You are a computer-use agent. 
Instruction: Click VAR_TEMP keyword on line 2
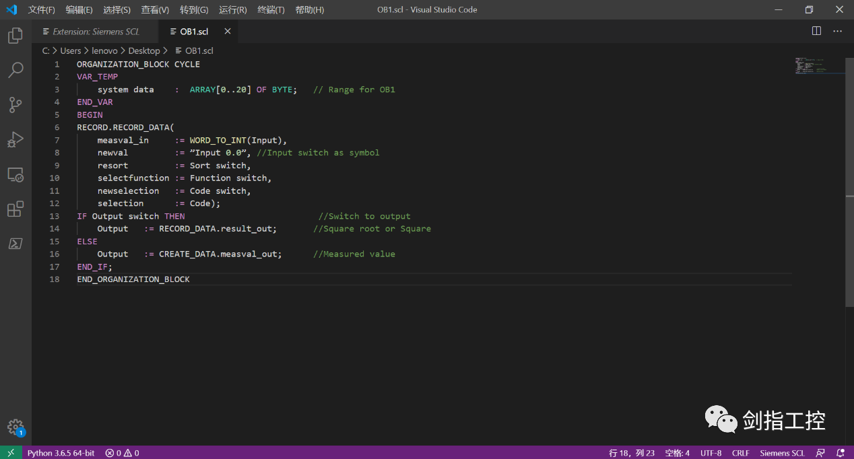(97, 77)
